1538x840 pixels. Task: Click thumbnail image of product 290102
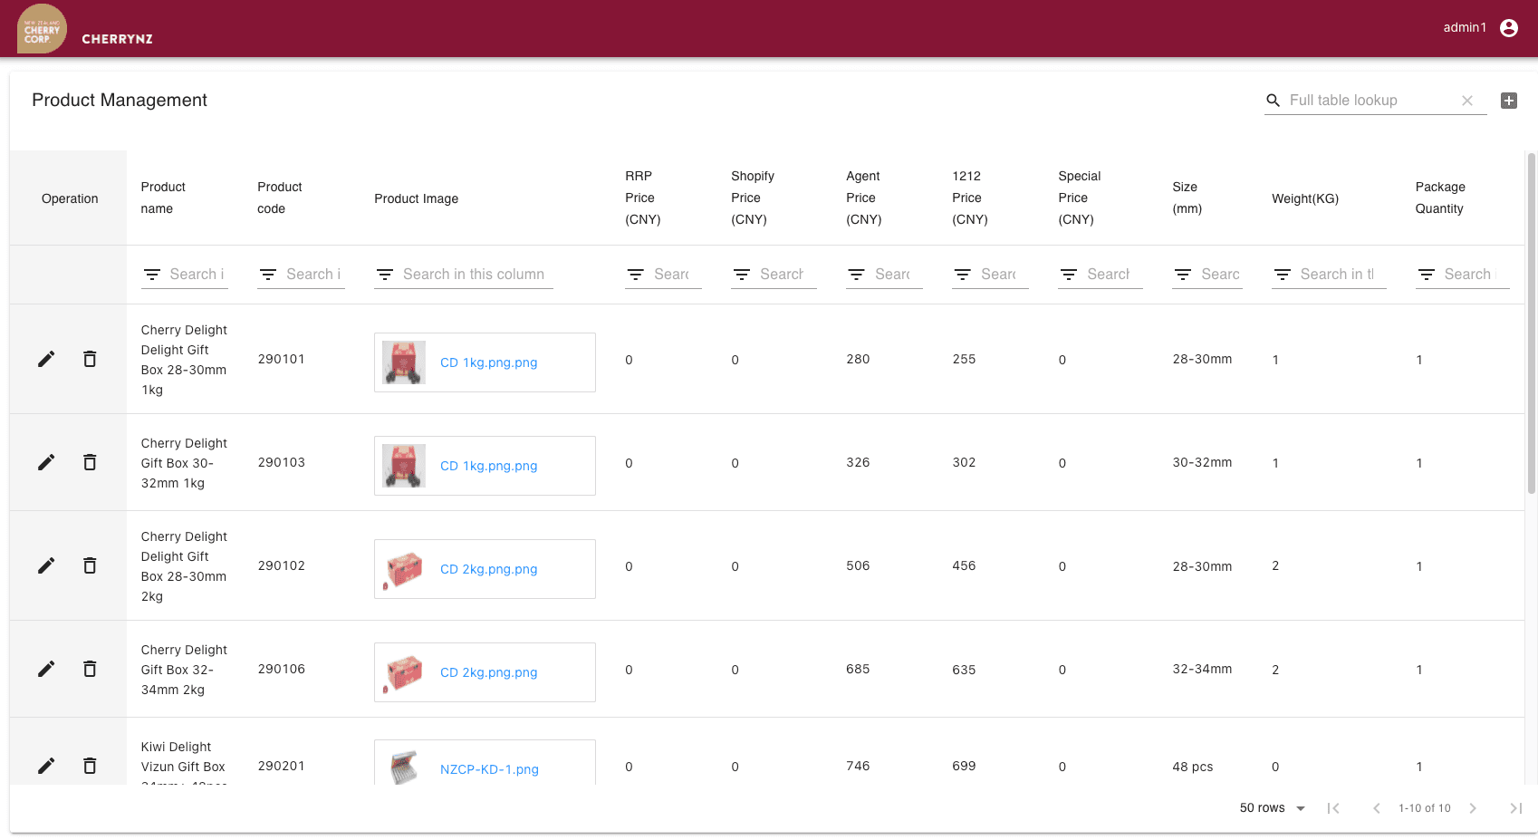[404, 569]
